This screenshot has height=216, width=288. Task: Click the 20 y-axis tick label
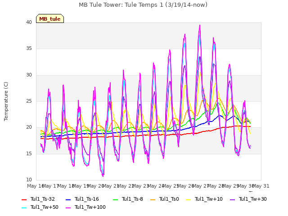(x=29, y=127)
